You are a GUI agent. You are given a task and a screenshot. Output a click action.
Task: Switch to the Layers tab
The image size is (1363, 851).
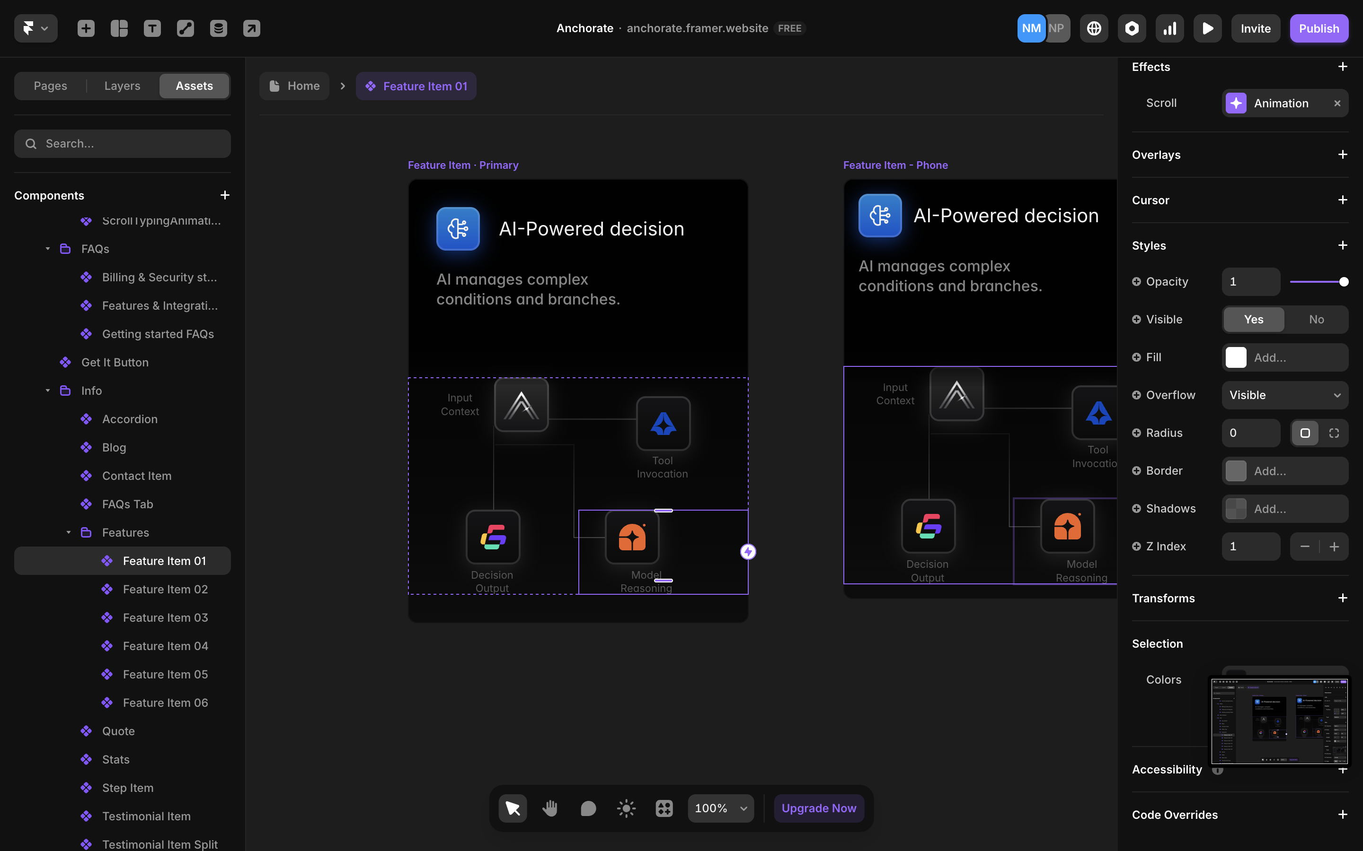[x=122, y=86]
